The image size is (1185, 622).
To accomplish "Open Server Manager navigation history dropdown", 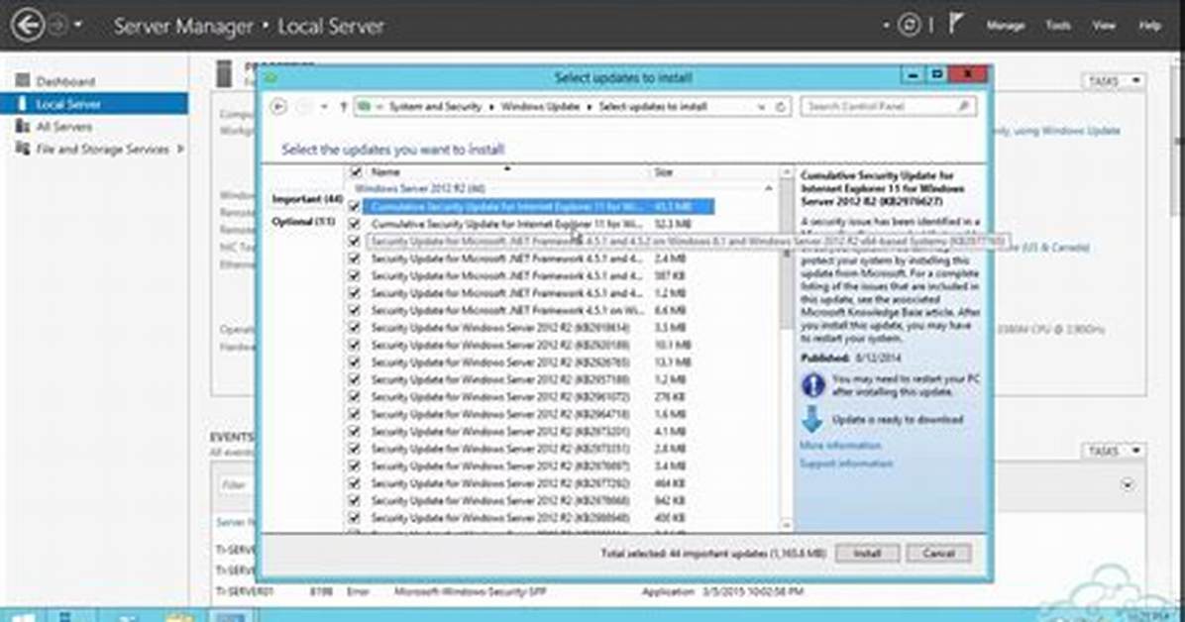I will point(78,26).
